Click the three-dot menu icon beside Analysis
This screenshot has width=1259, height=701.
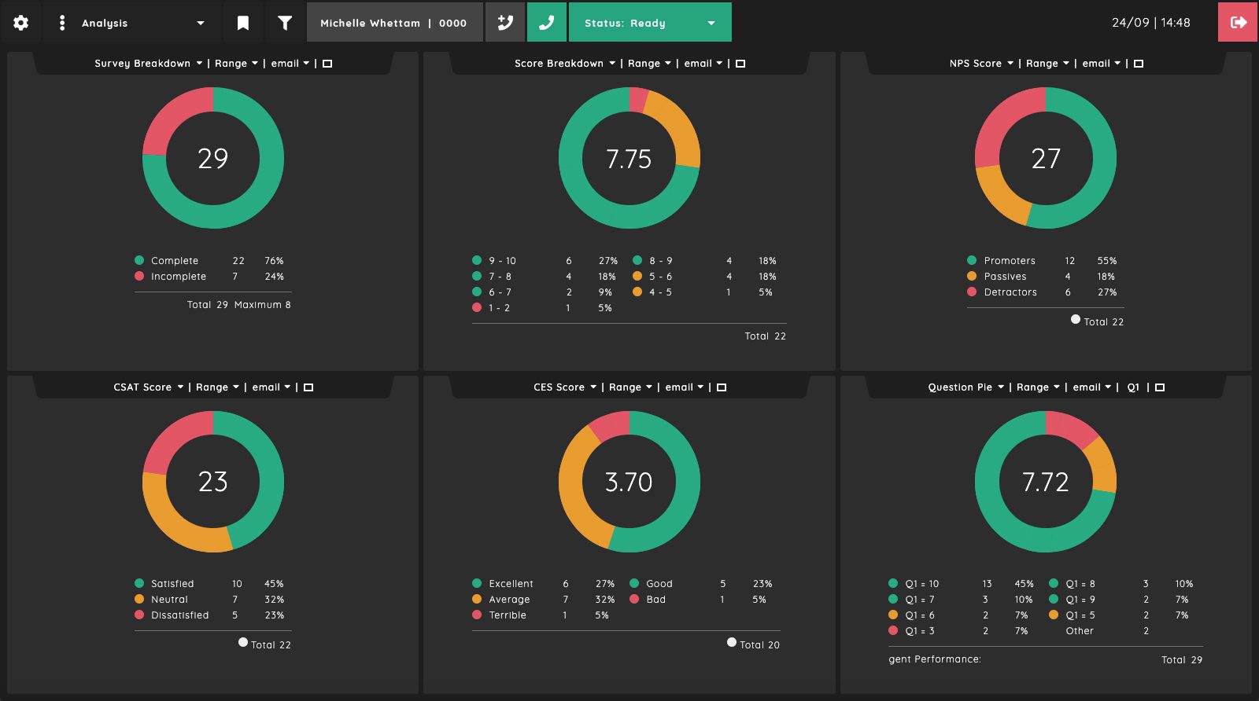pyautogui.click(x=62, y=23)
